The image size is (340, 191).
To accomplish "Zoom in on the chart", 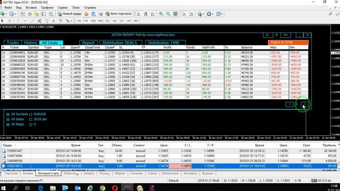I will (161, 14).
